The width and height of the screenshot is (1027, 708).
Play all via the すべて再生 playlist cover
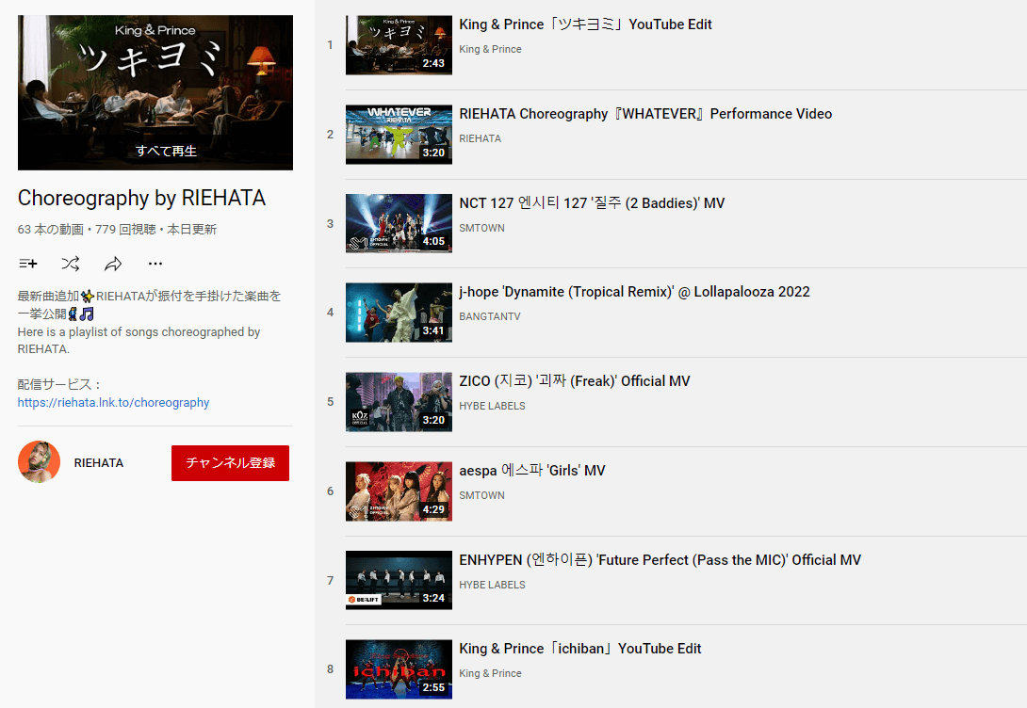[x=155, y=93]
